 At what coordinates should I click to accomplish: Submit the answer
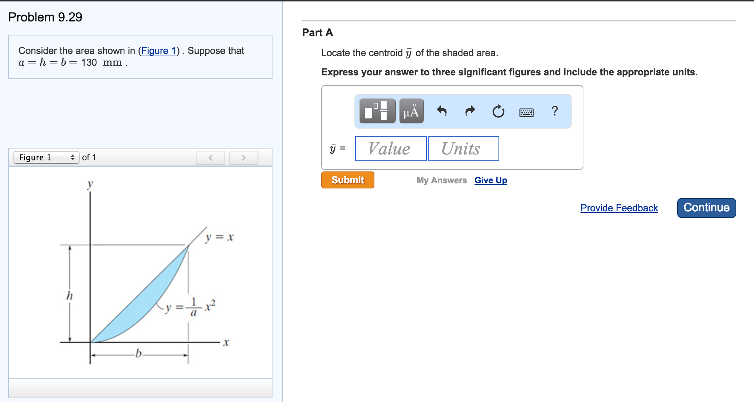pyautogui.click(x=347, y=180)
